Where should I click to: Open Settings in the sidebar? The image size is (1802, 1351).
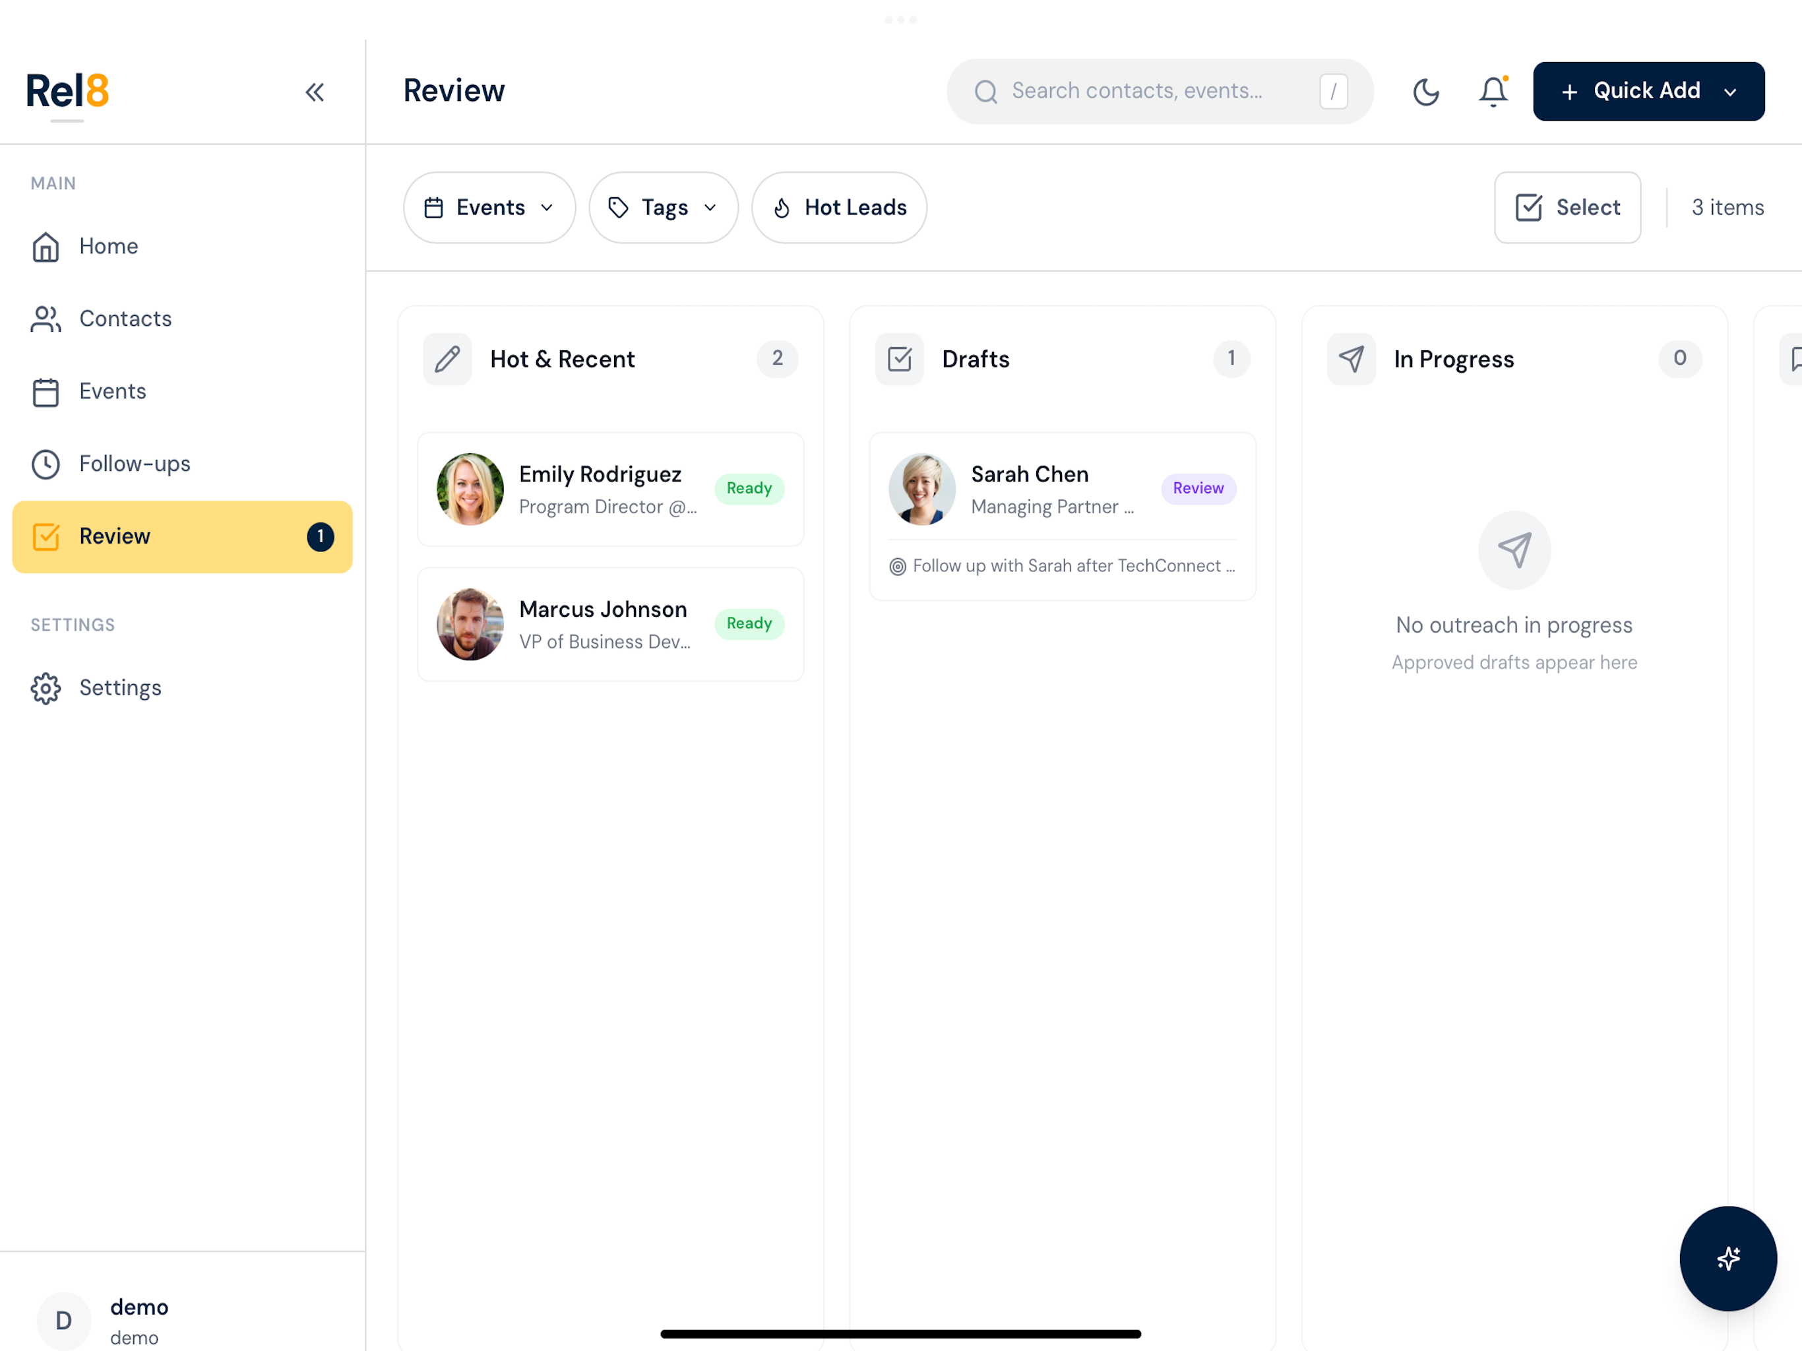[x=183, y=688]
